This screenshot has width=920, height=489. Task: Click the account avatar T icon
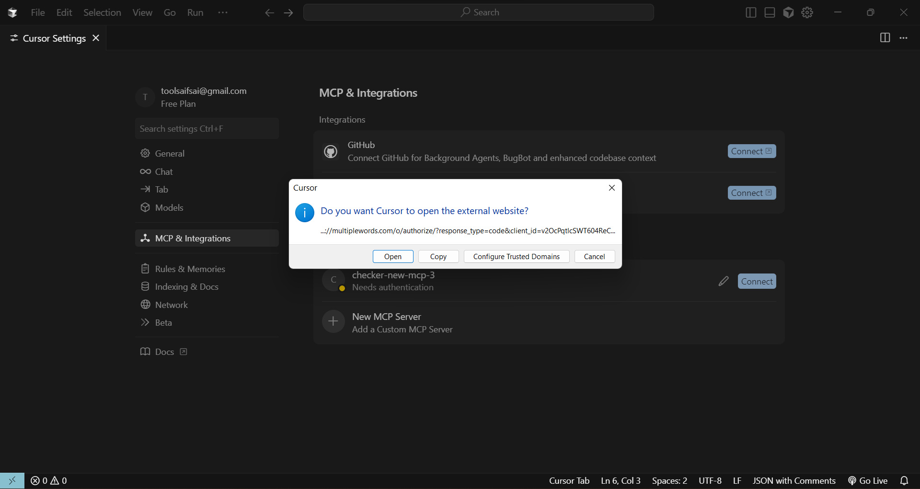click(x=145, y=97)
